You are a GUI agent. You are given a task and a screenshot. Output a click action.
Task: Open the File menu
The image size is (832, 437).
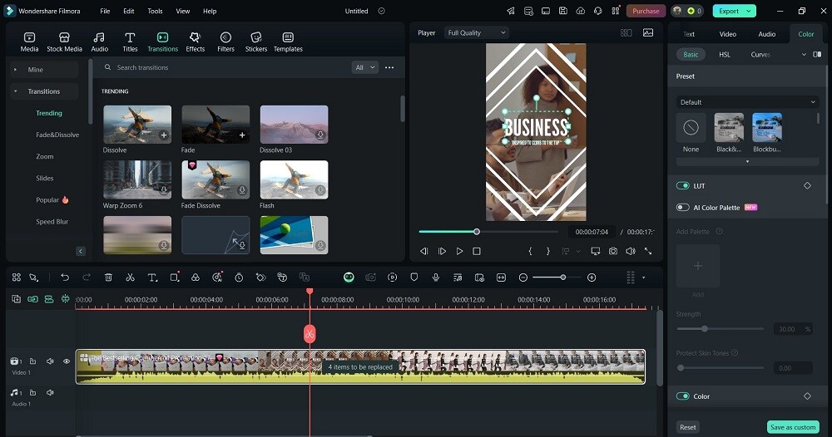click(x=105, y=11)
